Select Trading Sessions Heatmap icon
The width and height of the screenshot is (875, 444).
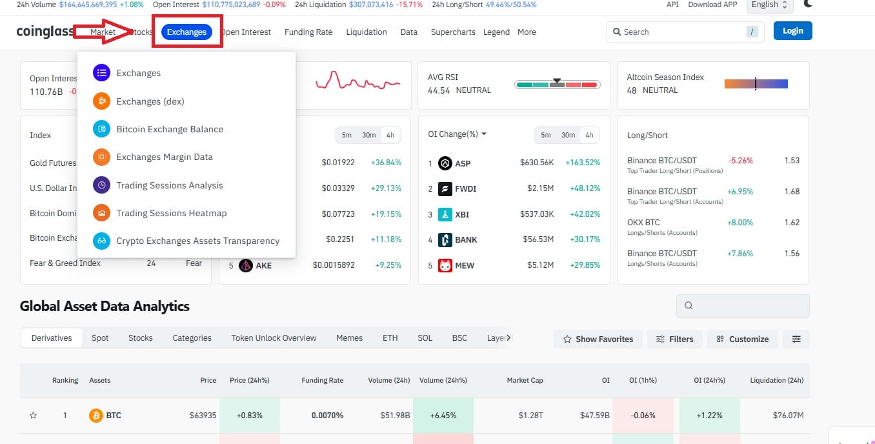coord(102,213)
